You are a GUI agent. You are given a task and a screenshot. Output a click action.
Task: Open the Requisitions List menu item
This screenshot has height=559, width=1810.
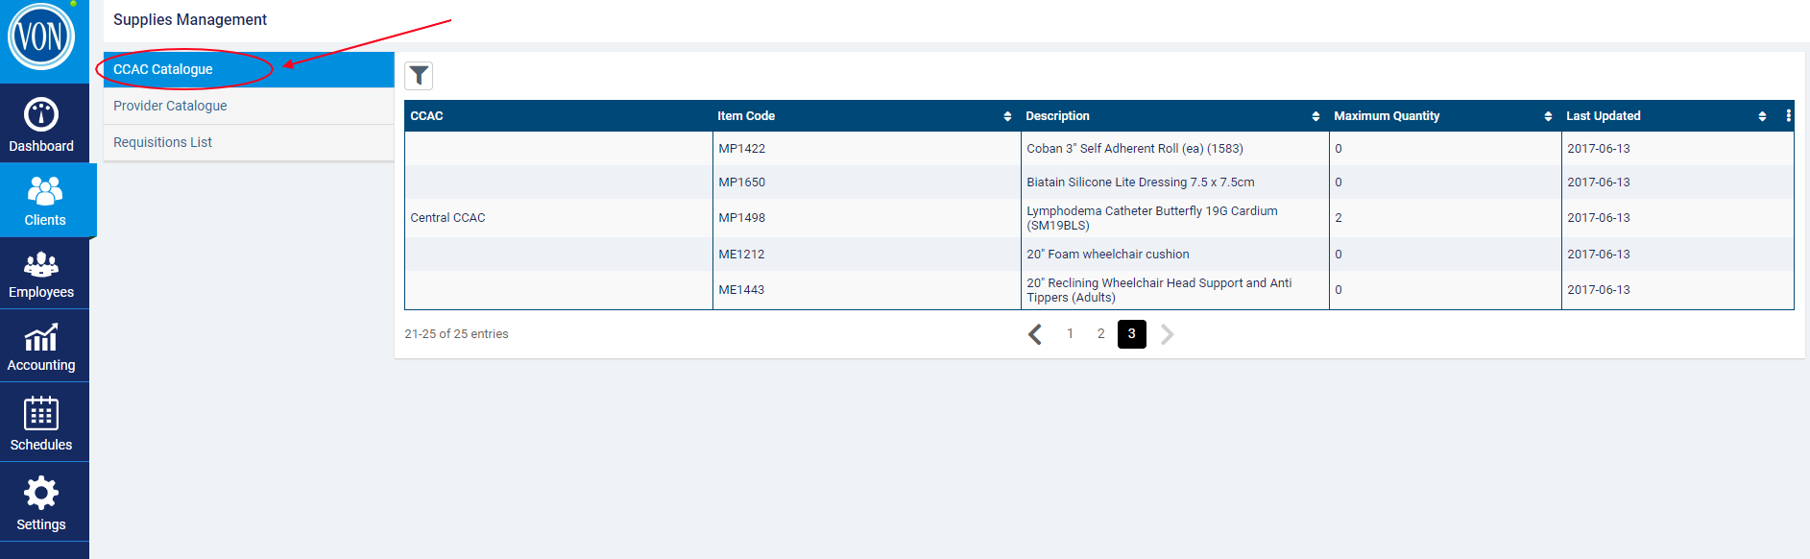(x=249, y=142)
